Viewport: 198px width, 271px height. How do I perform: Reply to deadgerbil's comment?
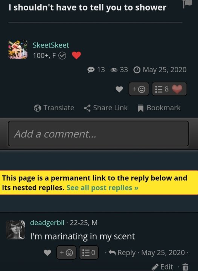click(x=122, y=253)
